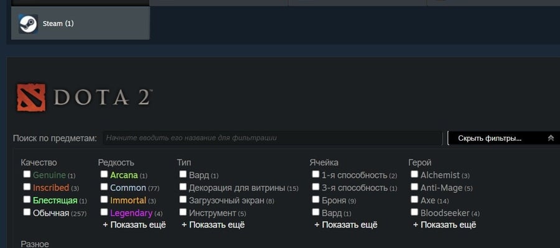Check the Genuine quality filter
The image size is (560, 248).
click(27, 174)
